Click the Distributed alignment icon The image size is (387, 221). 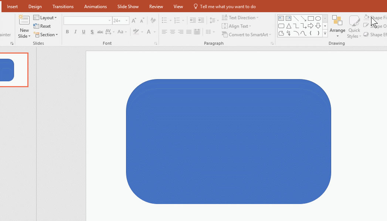coord(197,32)
